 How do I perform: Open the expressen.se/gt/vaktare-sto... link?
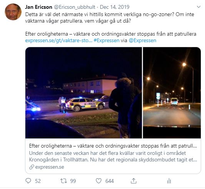tap(59, 40)
